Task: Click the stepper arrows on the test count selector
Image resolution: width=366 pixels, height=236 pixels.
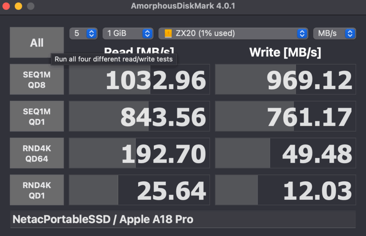Action: [91, 33]
